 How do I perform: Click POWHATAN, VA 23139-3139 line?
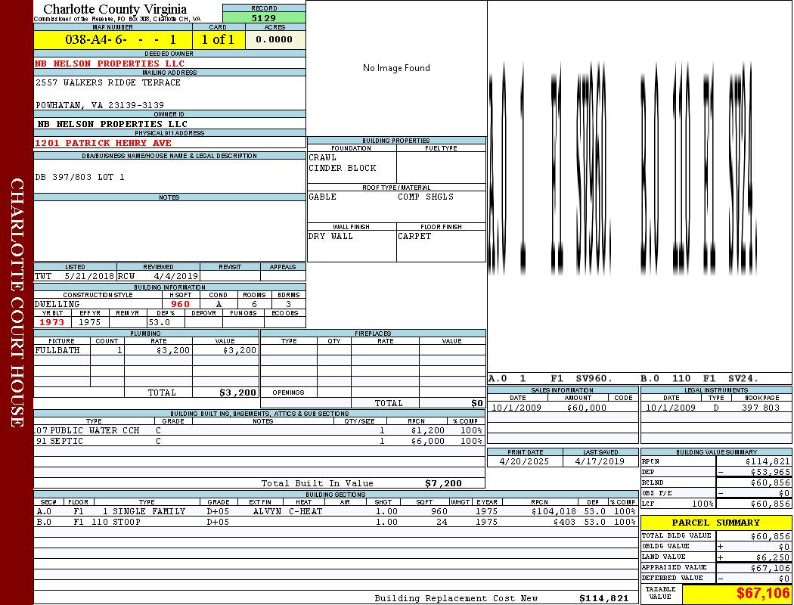pyautogui.click(x=100, y=105)
